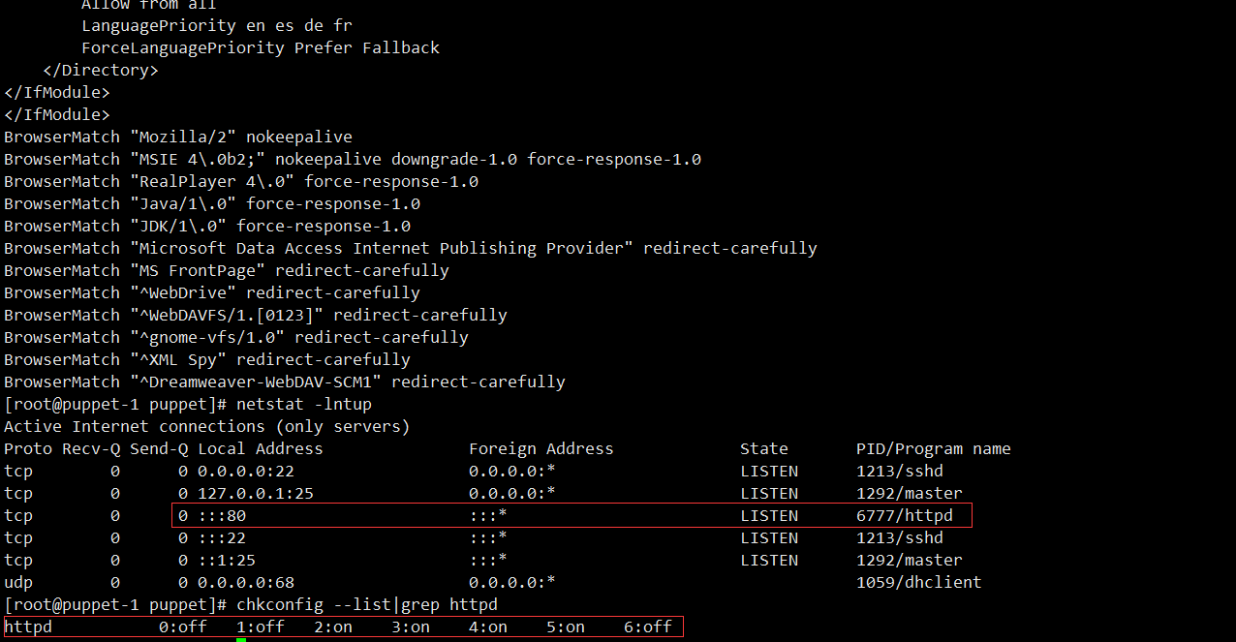Click the netstat -lntup command text
The image size is (1236, 642).
[303, 404]
